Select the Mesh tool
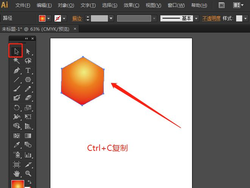Image resolution: width=250 pixels, height=188 pixels. tap(17, 136)
